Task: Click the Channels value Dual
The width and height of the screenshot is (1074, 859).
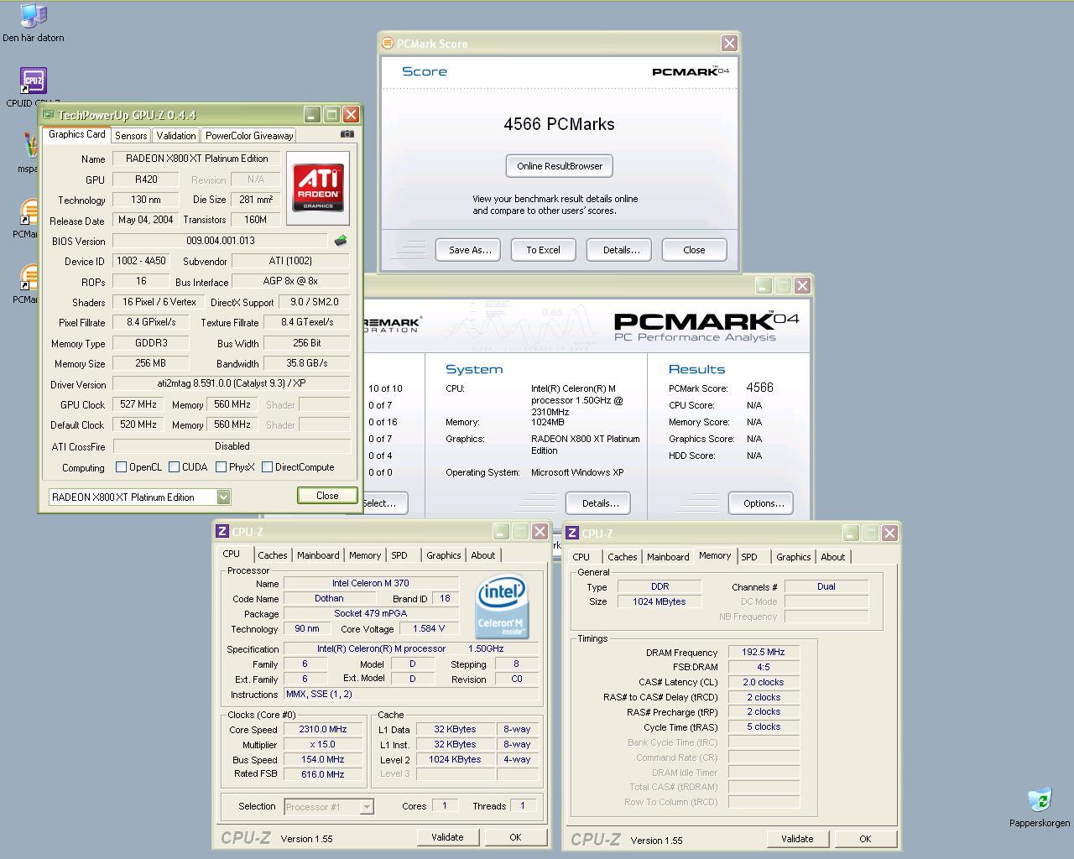Action: (826, 587)
